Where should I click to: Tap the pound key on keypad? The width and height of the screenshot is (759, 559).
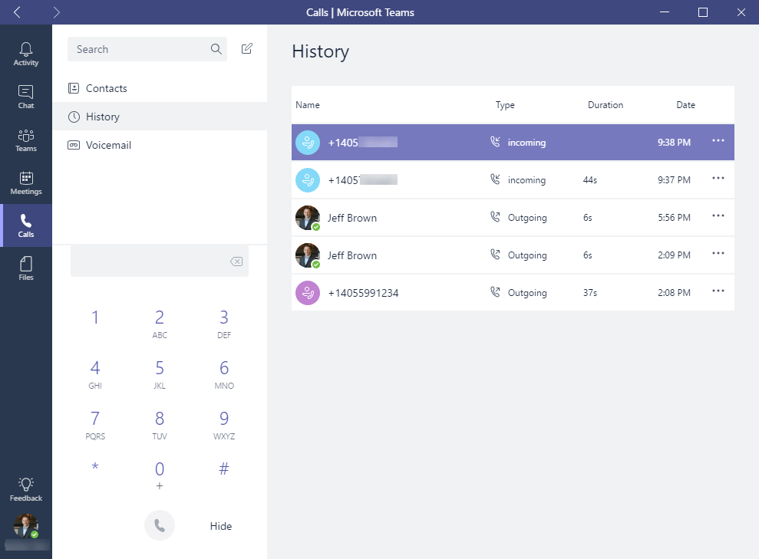coord(223,469)
